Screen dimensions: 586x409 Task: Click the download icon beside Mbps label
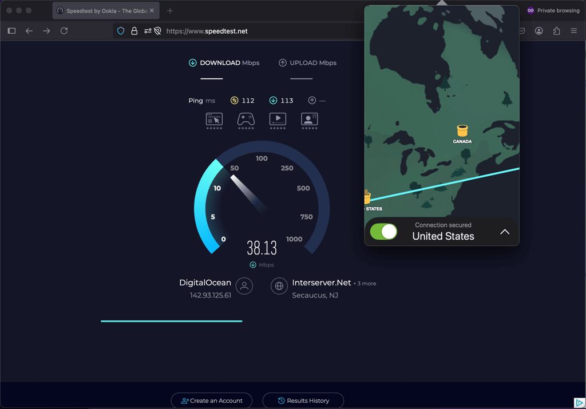point(253,265)
